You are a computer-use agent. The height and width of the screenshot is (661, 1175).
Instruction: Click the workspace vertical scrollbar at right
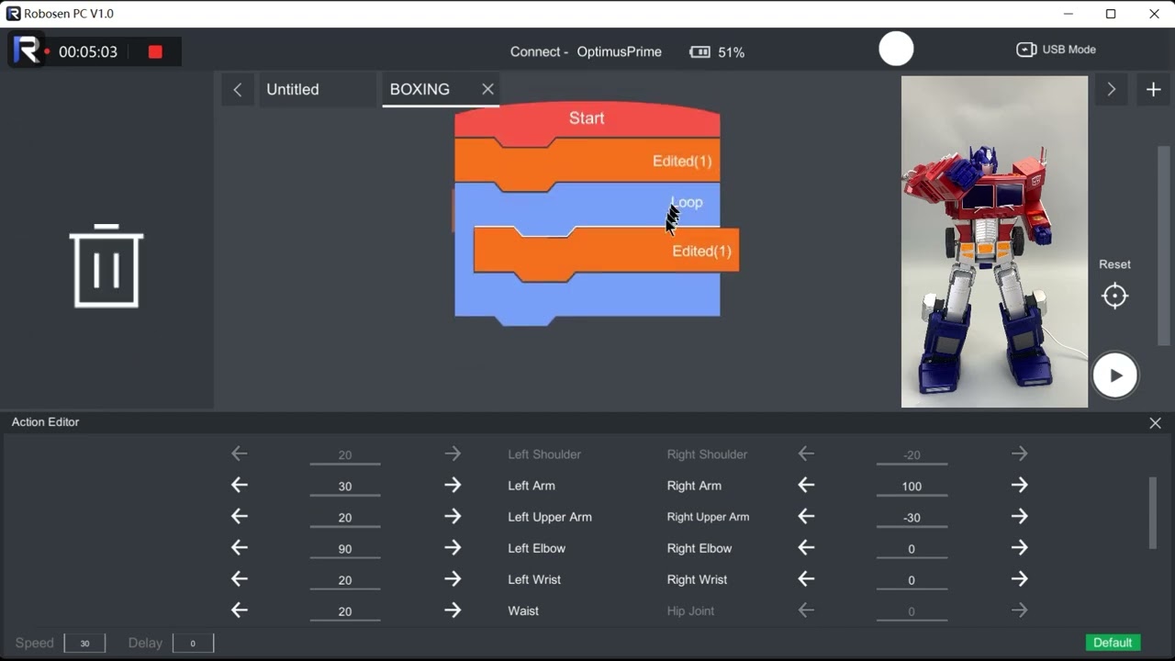[1164, 245]
